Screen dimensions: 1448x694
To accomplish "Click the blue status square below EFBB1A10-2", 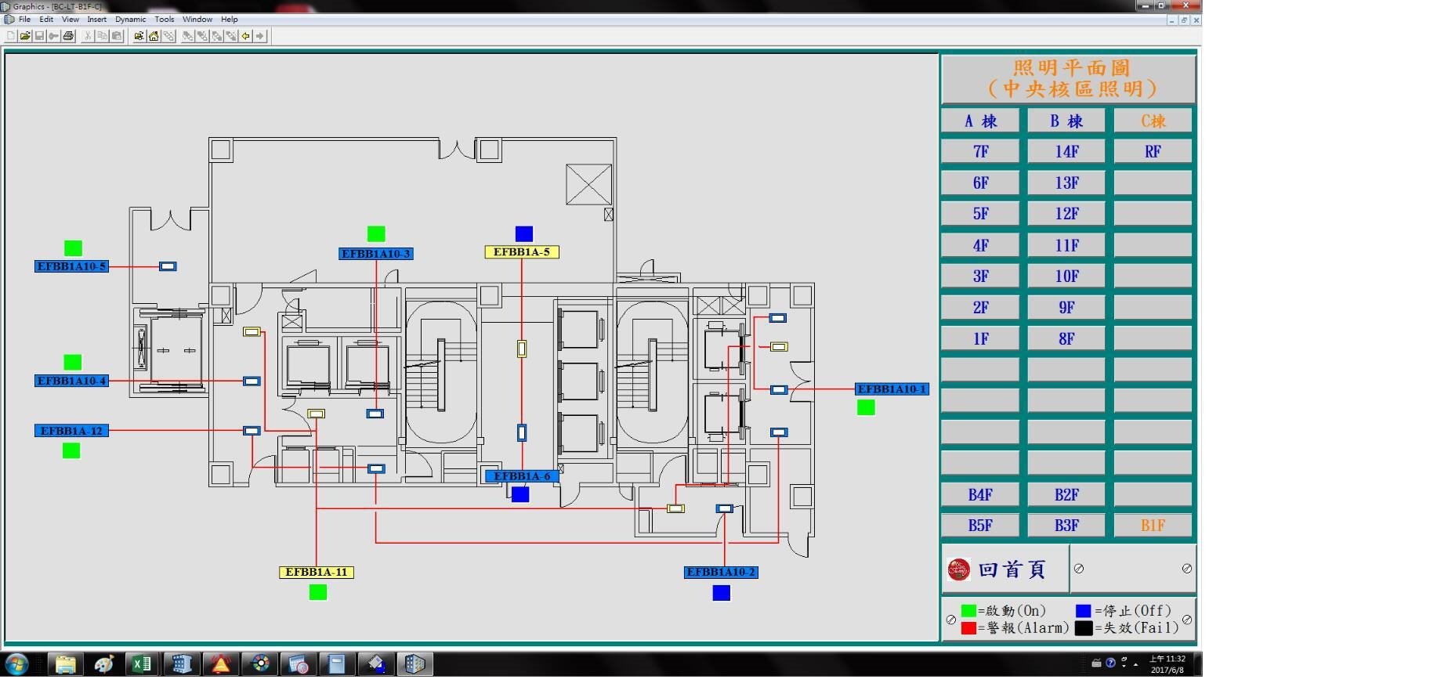I will (721, 593).
